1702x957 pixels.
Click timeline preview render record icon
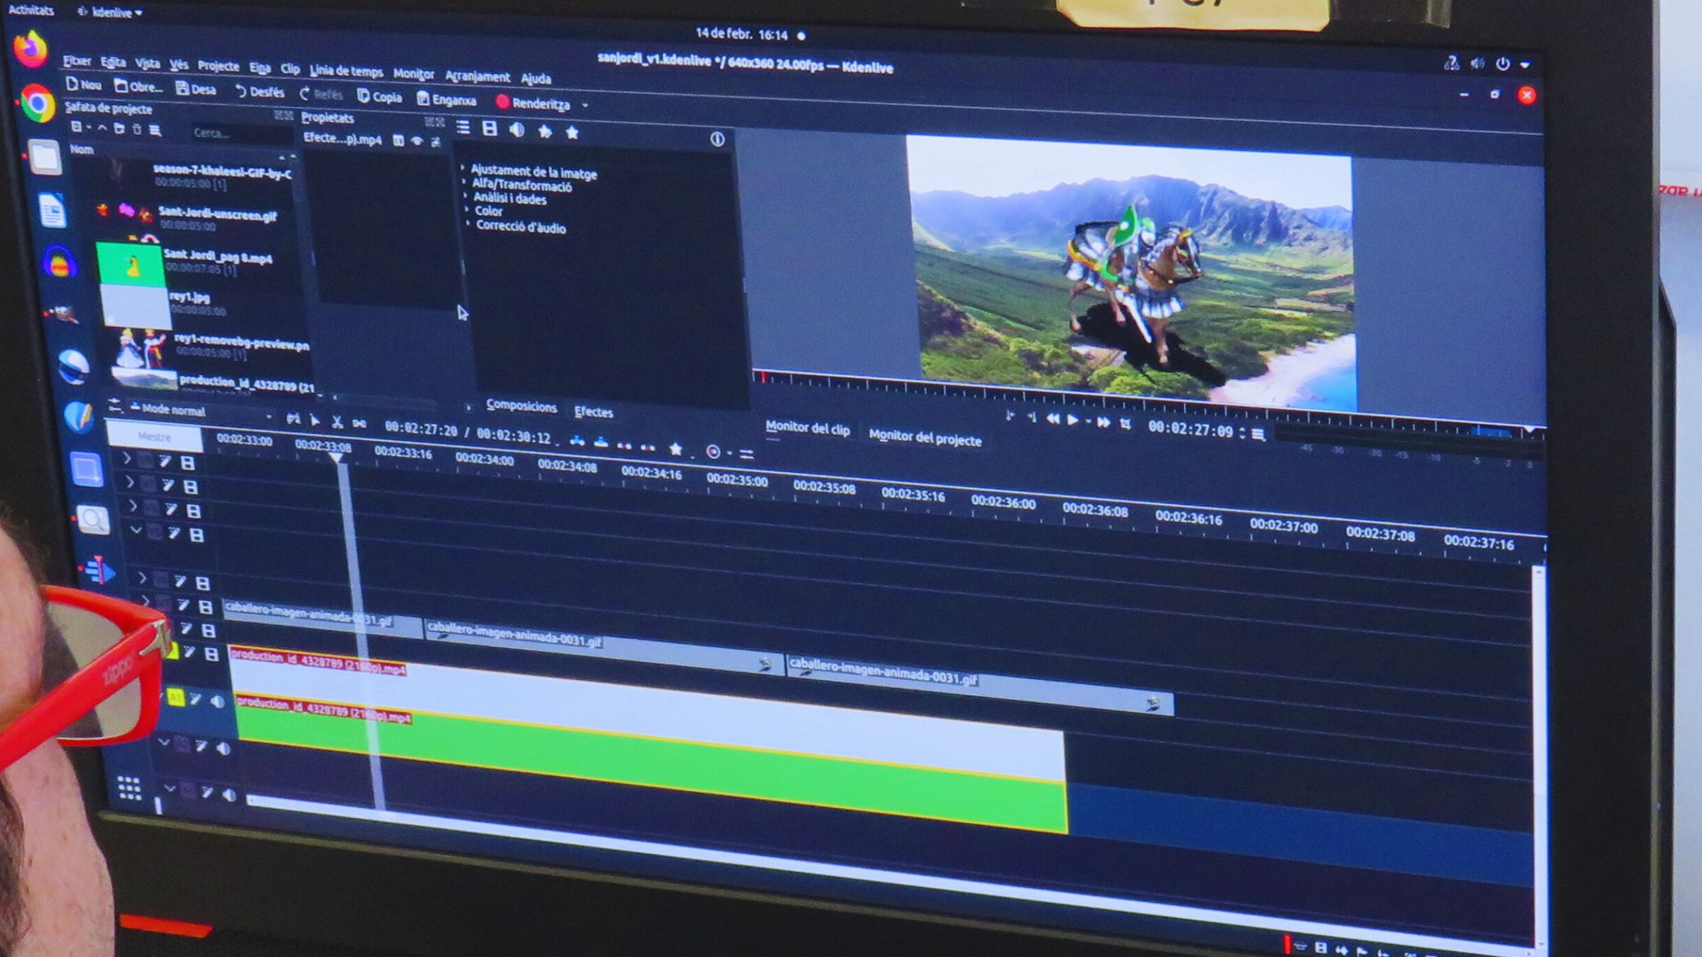click(x=713, y=452)
